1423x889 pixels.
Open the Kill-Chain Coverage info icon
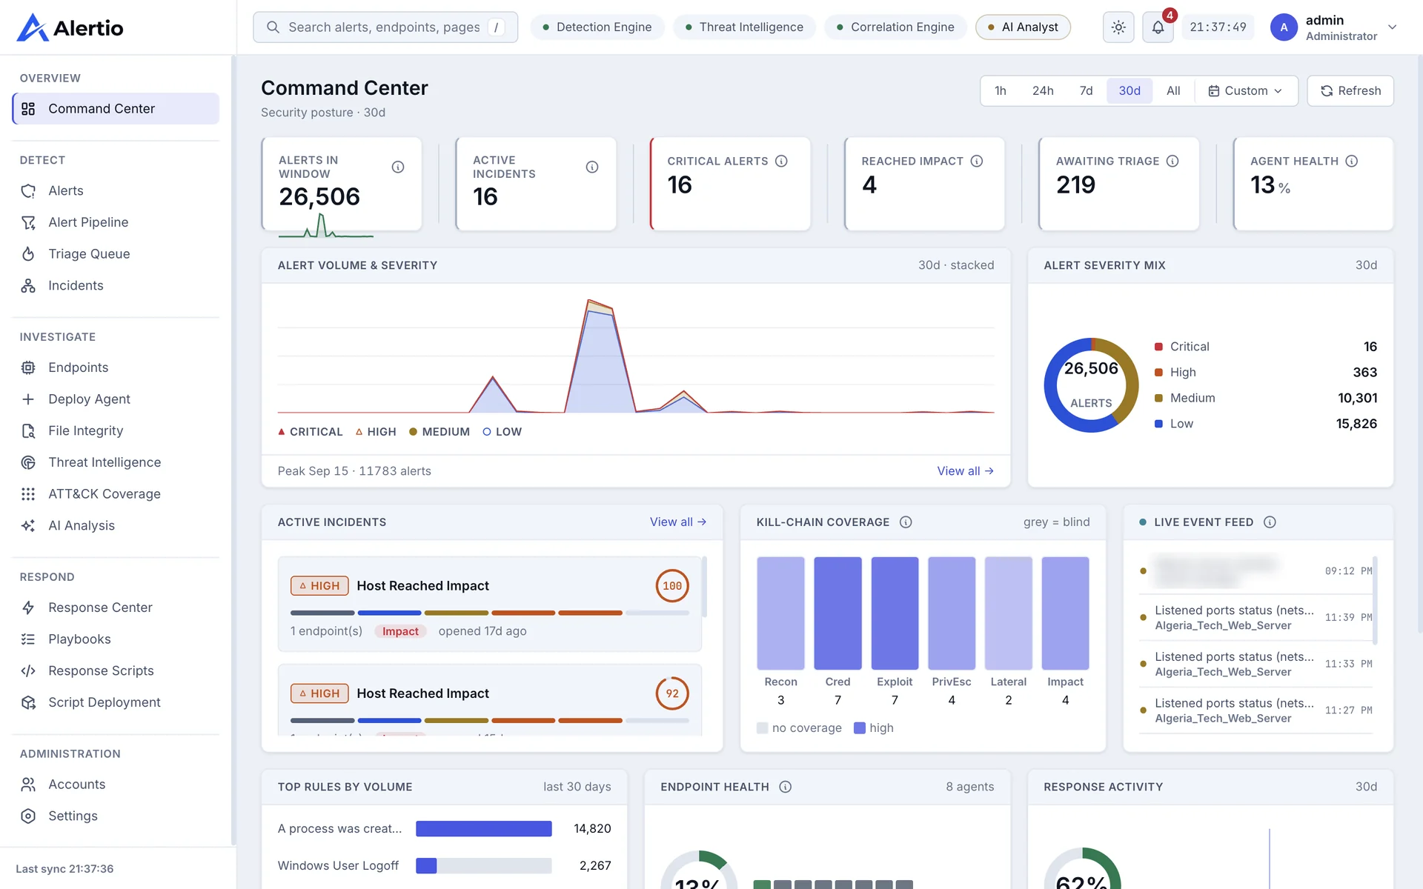(906, 522)
